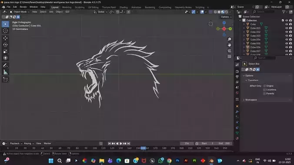This screenshot has height=165, width=294.
Task: Click the Y axis on navigation gizmo
Action: click(230, 29)
